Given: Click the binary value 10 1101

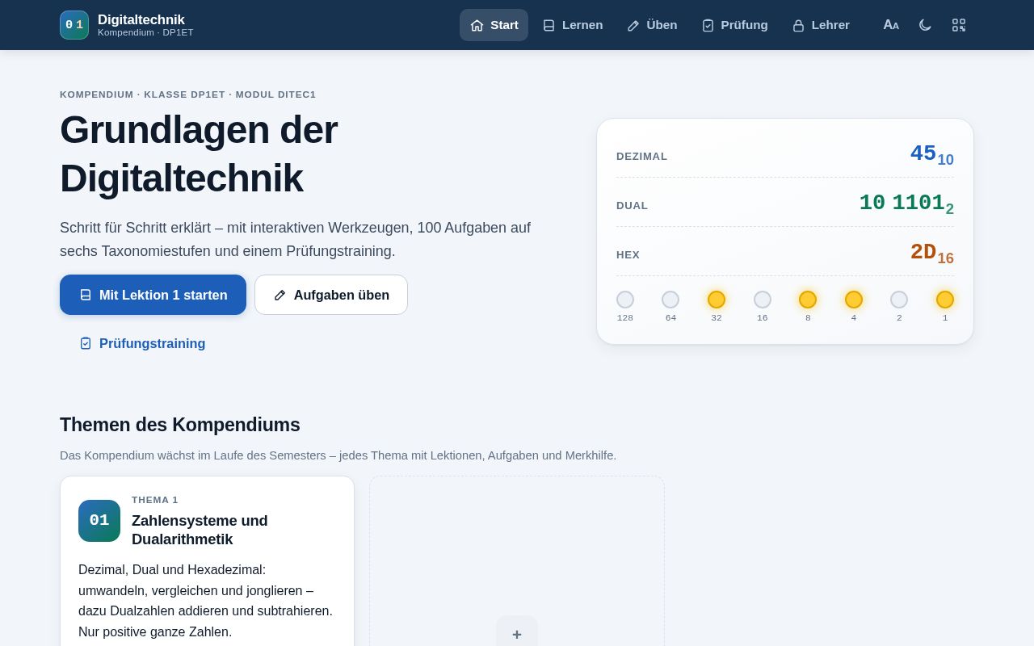Looking at the screenshot, I should click(x=906, y=203).
